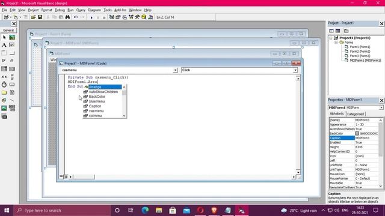Collapse the Project1 tree node
The width and height of the screenshot is (385, 216).
tap(331, 38)
